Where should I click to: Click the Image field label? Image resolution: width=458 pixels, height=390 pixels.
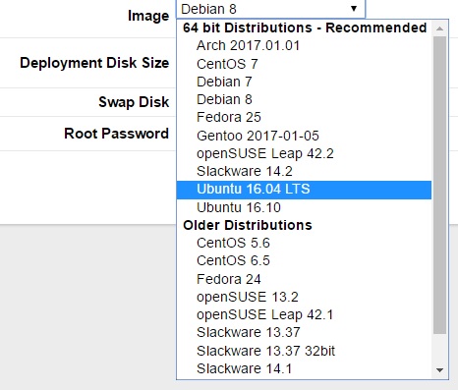(x=148, y=16)
